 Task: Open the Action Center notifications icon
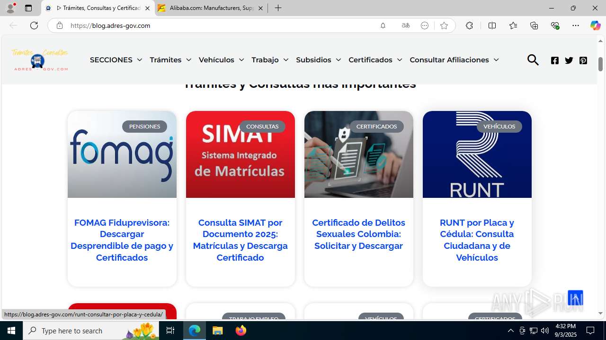(x=590, y=331)
